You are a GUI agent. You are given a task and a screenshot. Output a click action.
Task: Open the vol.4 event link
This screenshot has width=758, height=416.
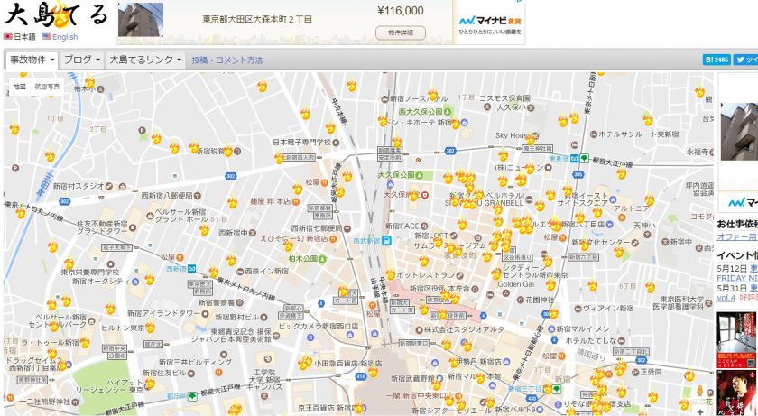coord(726,298)
